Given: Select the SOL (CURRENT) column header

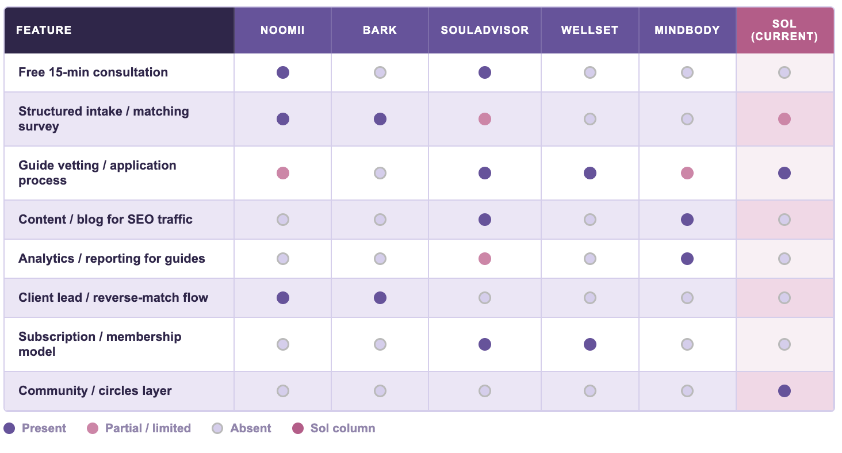Looking at the screenshot, I should [x=784, y=30].
